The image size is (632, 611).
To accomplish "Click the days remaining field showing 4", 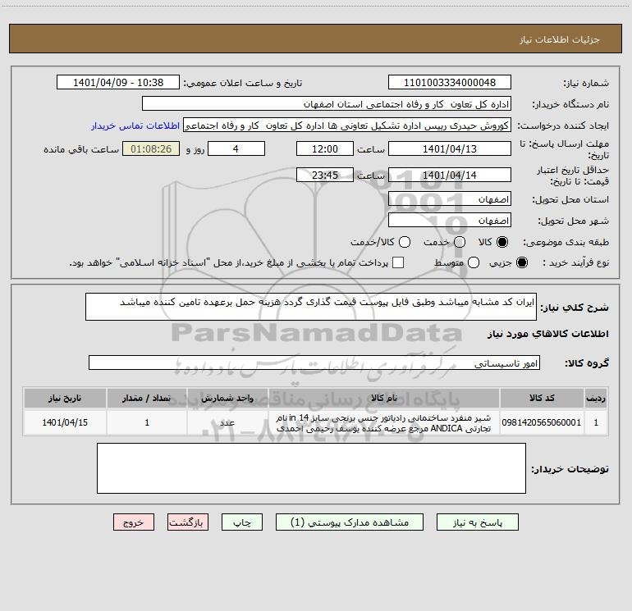I will (236, 148).
